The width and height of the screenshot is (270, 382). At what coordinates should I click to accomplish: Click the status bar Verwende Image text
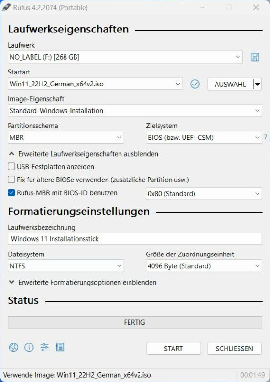pyautogui.click(x=77, y=375)
